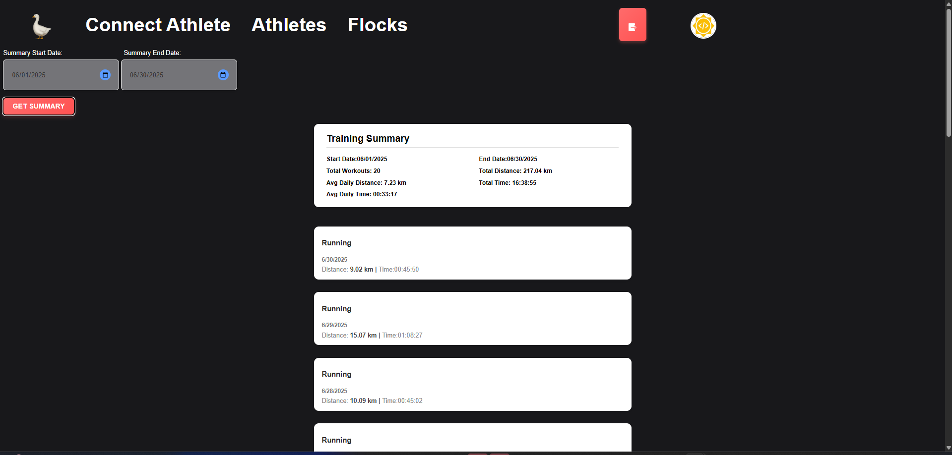Select the 6/30/2025 Running workout card
Image resolution: width=952 pixels, height=455 pixels.
[473, 253]
